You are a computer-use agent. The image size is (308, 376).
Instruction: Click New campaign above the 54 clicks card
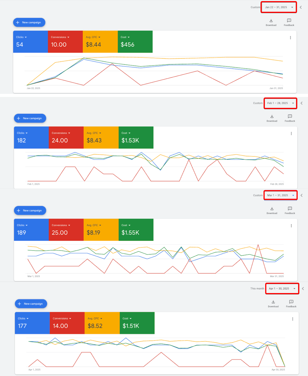pyautogui.click(x=29, y=22)
